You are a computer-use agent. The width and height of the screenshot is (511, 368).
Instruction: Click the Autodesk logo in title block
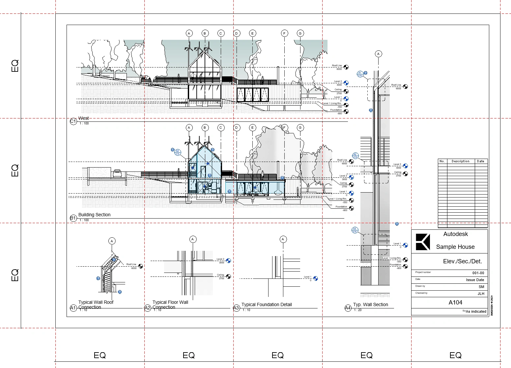[423, 242]
